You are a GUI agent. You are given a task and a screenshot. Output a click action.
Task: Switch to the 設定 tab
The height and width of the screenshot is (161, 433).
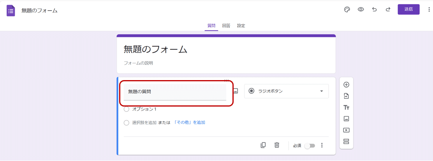[x=241, y=26]
